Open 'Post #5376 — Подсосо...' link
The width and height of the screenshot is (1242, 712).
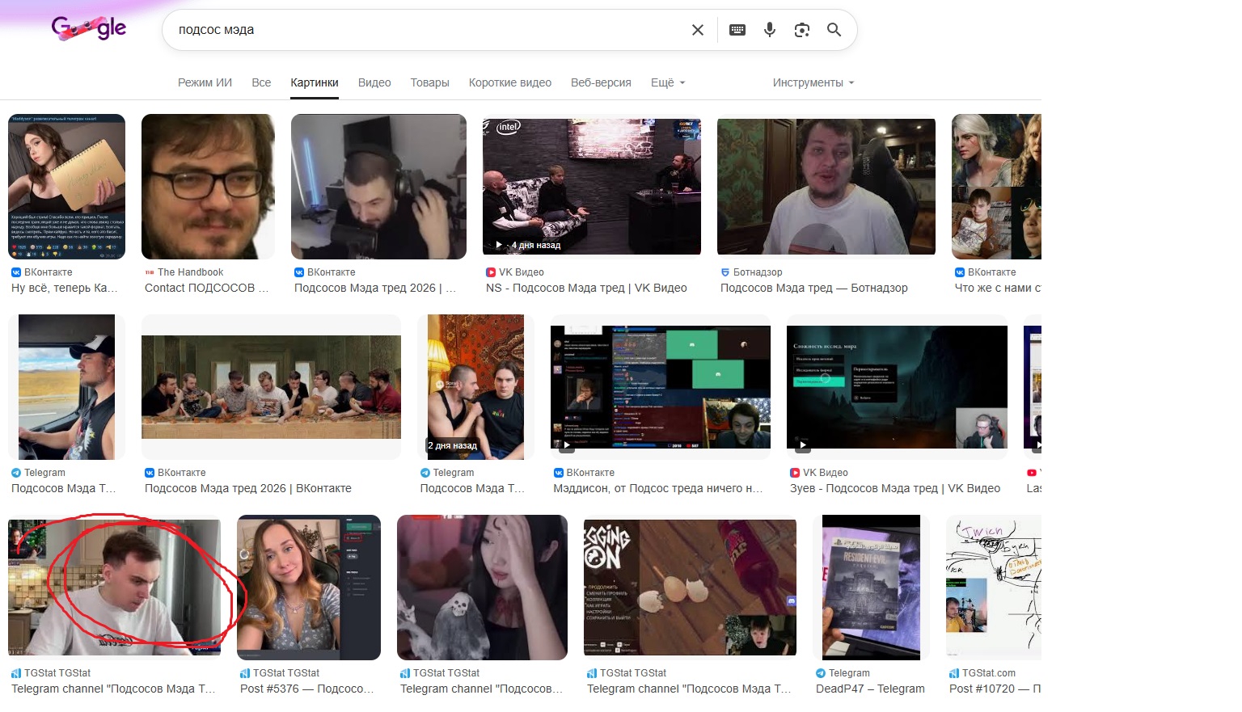click(x=307, y=689)
